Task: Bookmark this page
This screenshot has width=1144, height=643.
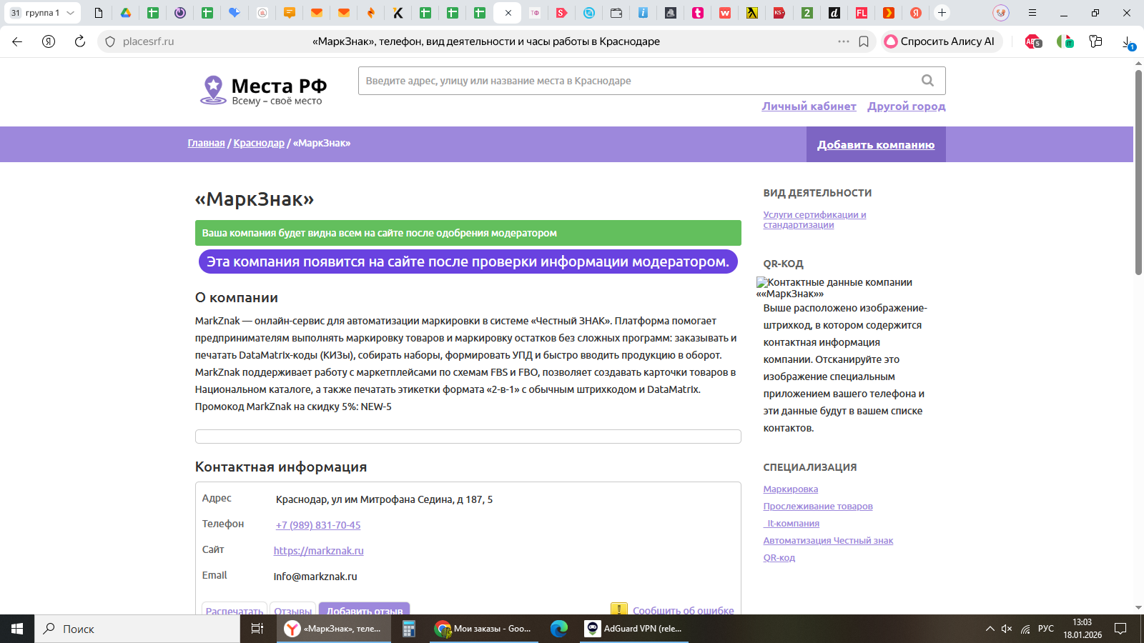Action: [864, 41]
